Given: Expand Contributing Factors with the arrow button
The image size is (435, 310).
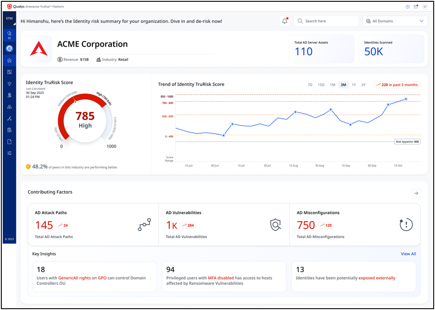Looking at the screenshot, I should point(416,193).
